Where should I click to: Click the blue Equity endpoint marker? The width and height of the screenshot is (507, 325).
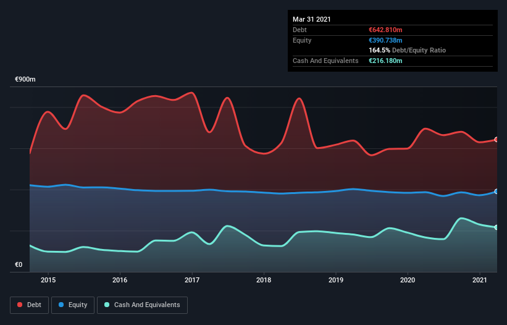(x=497, y=192)
